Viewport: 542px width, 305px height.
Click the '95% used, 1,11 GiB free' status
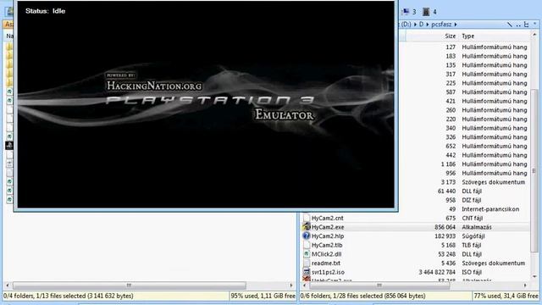point(263,296)
